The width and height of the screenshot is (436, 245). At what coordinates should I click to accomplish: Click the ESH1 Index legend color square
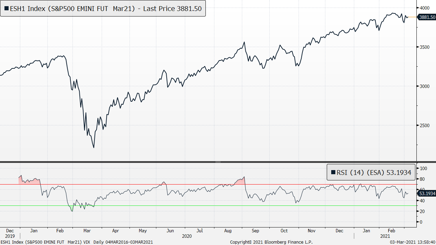7,9
